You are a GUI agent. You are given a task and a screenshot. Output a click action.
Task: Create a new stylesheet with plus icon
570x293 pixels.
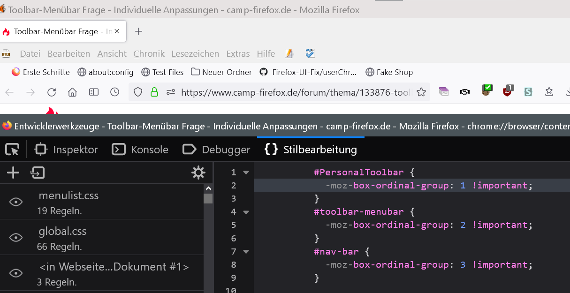pyautogui.click(x=13, y=173)
